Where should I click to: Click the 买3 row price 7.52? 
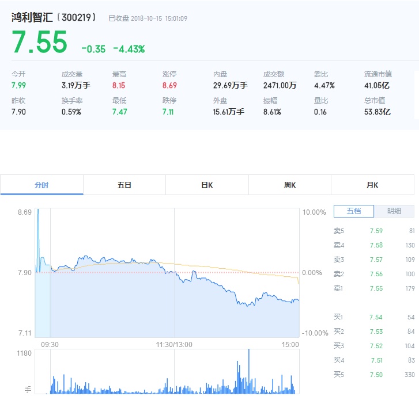point(376,346)
